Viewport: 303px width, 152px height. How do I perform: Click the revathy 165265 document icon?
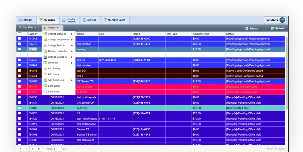click(x=64, y=20)
